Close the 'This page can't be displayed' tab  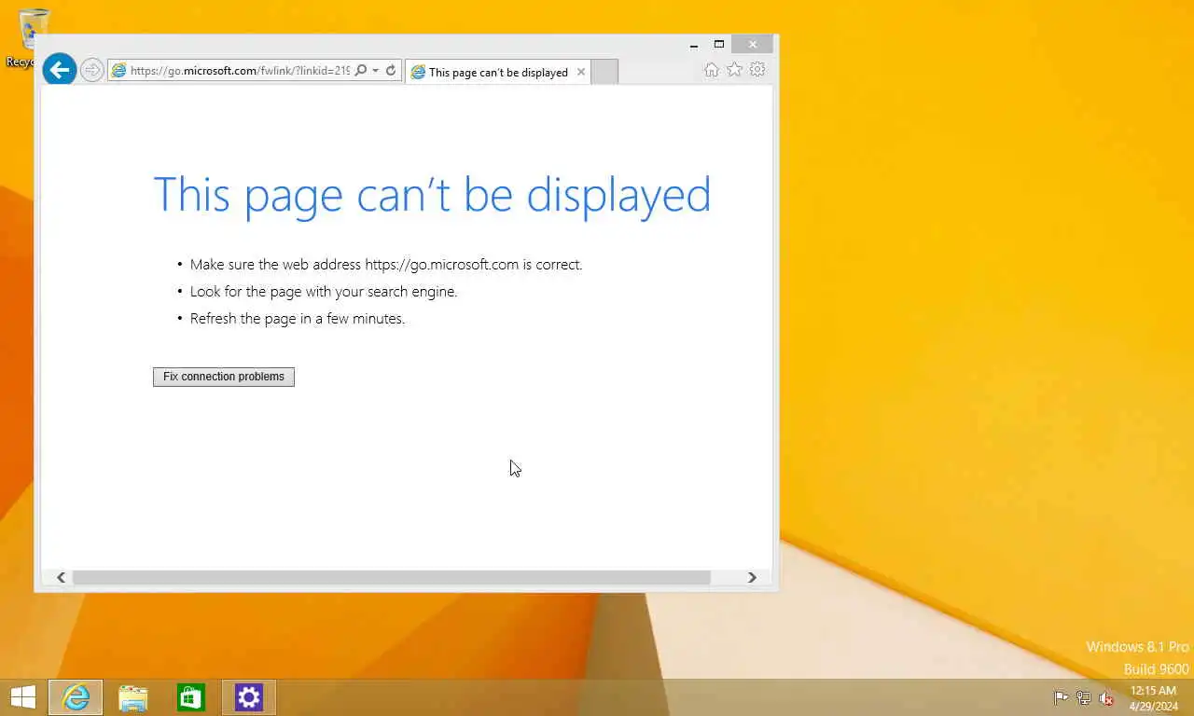(x=581, y=72)
